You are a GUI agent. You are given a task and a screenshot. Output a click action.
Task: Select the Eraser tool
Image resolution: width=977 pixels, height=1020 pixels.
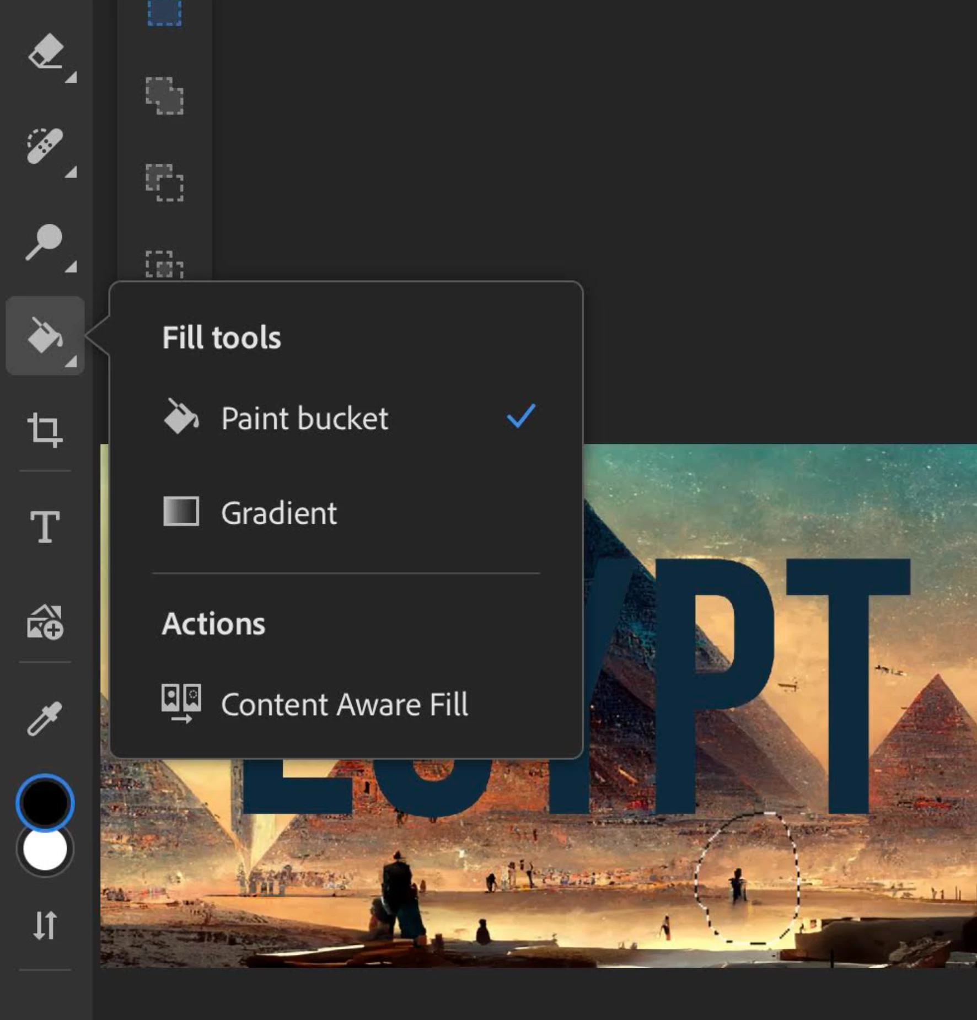[46, 51]
